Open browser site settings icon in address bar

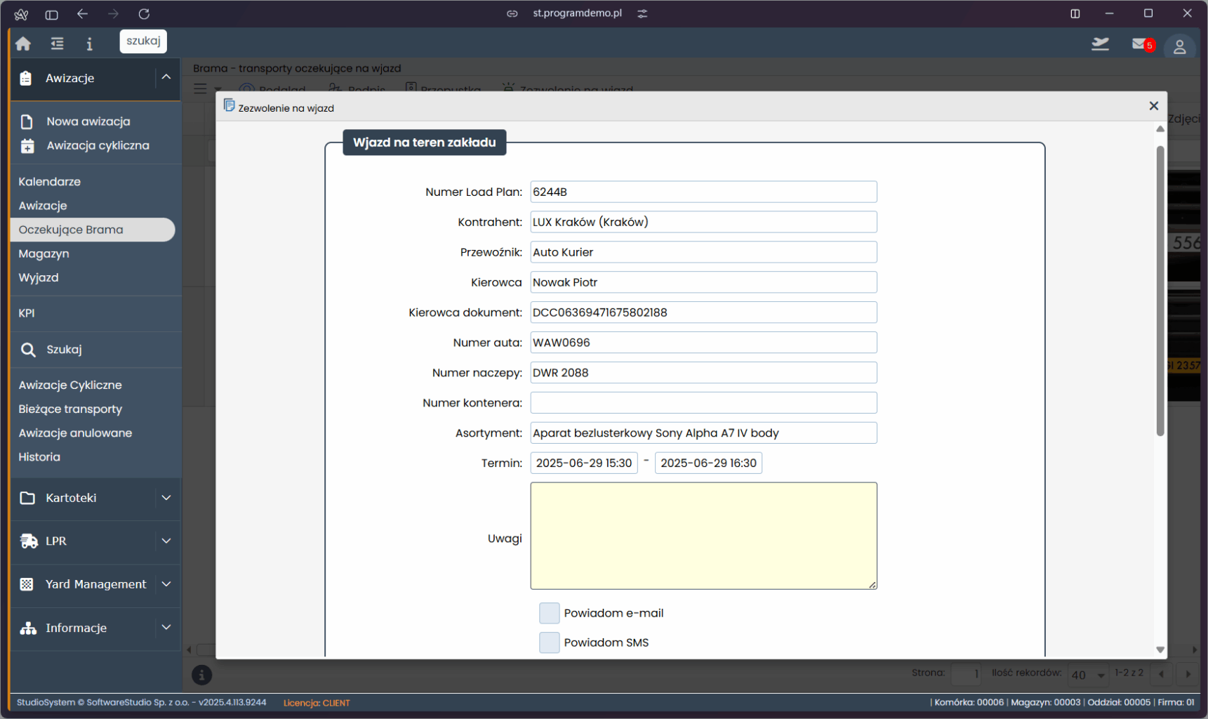coord(642,13)
